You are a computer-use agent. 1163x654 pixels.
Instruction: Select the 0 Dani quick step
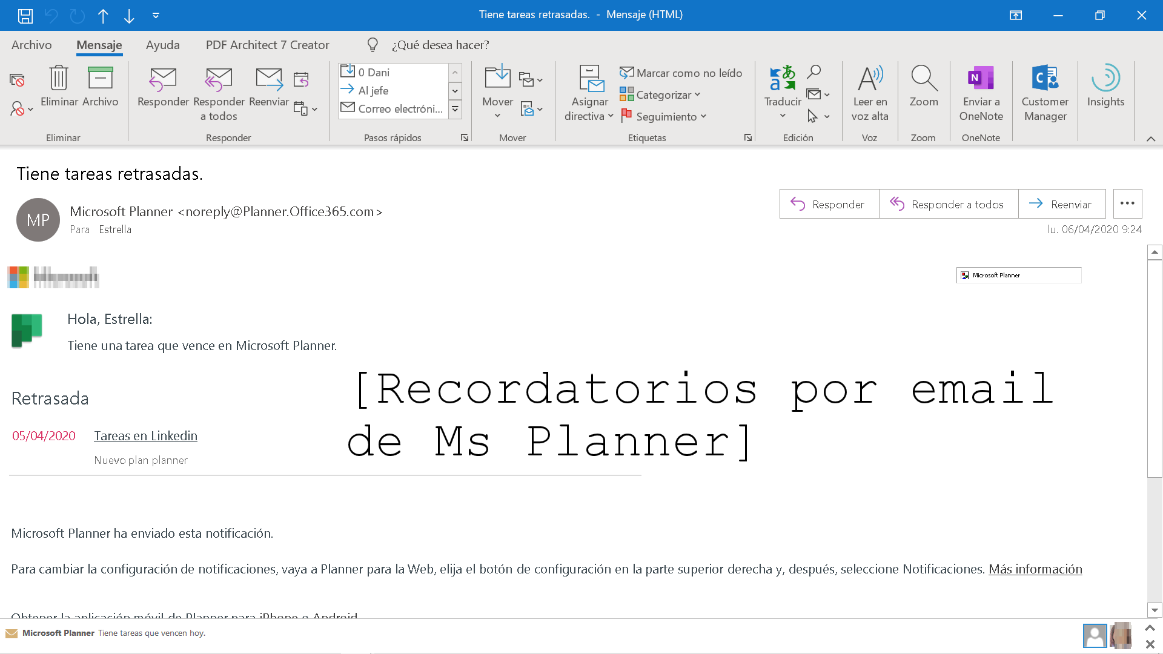click(393, 72)
